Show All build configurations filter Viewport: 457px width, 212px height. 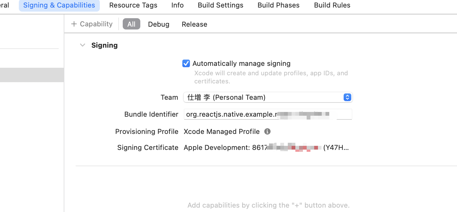click(x=131, y=24)
